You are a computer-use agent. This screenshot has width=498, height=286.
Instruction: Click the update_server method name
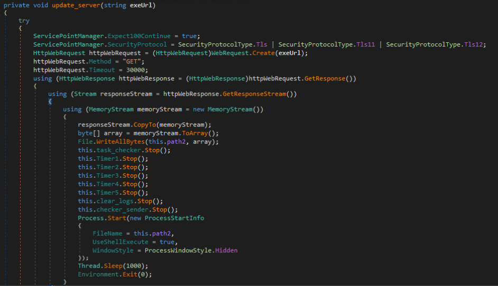click(76, 5)
